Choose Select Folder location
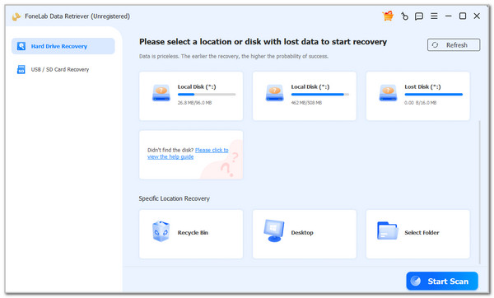 click(x=417, y=234)
